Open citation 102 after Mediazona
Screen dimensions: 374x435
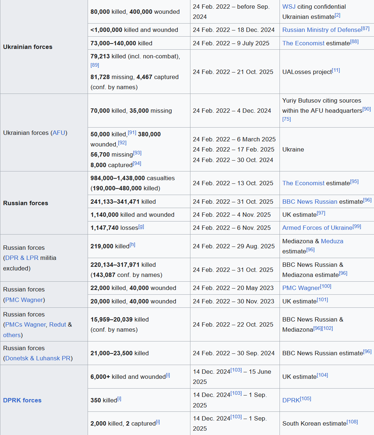(328, 328)
